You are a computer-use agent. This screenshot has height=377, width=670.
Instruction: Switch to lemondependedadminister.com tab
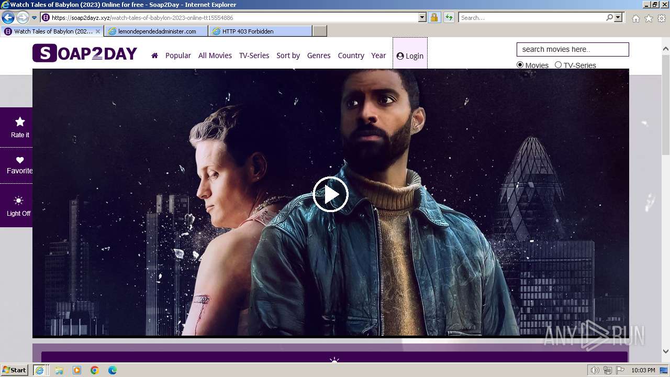point(157,31)
